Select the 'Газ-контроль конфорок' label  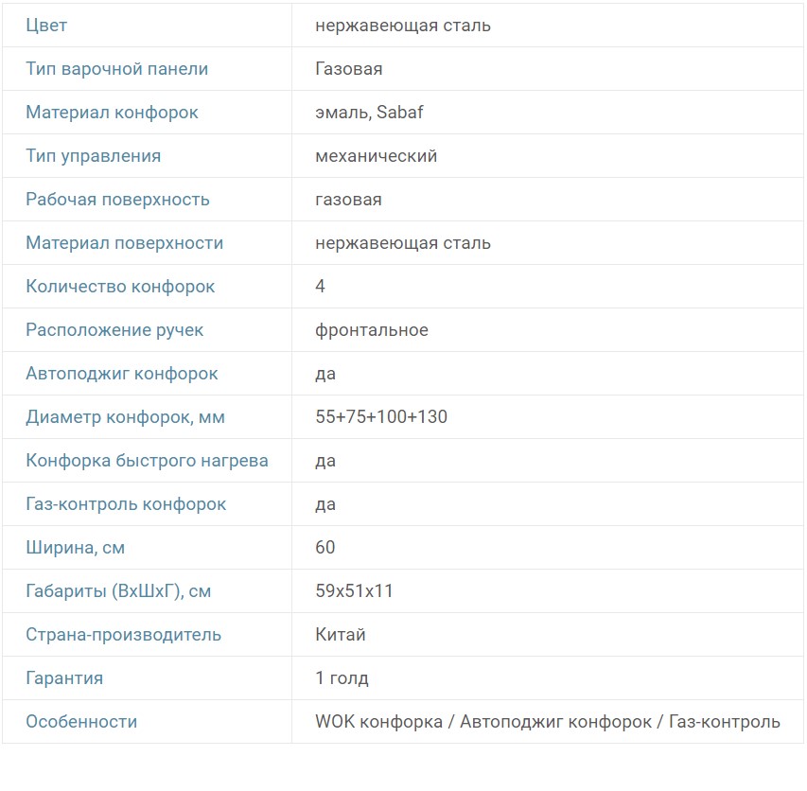(126, 504)
